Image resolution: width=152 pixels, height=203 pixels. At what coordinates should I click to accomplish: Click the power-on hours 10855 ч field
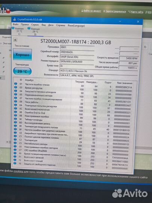point(128,68)
